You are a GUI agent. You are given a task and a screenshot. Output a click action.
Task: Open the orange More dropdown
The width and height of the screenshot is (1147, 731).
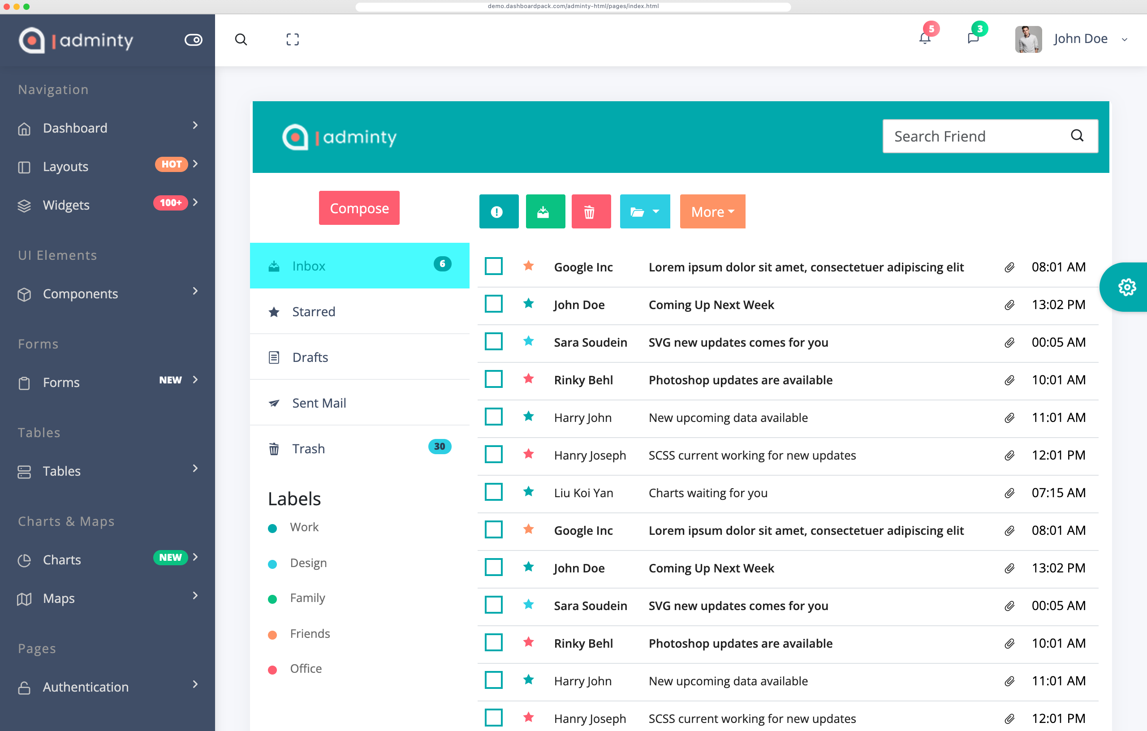712,211
